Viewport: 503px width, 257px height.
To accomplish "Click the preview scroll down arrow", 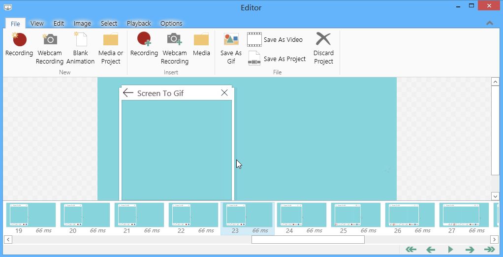I will (x=495, y=196).
